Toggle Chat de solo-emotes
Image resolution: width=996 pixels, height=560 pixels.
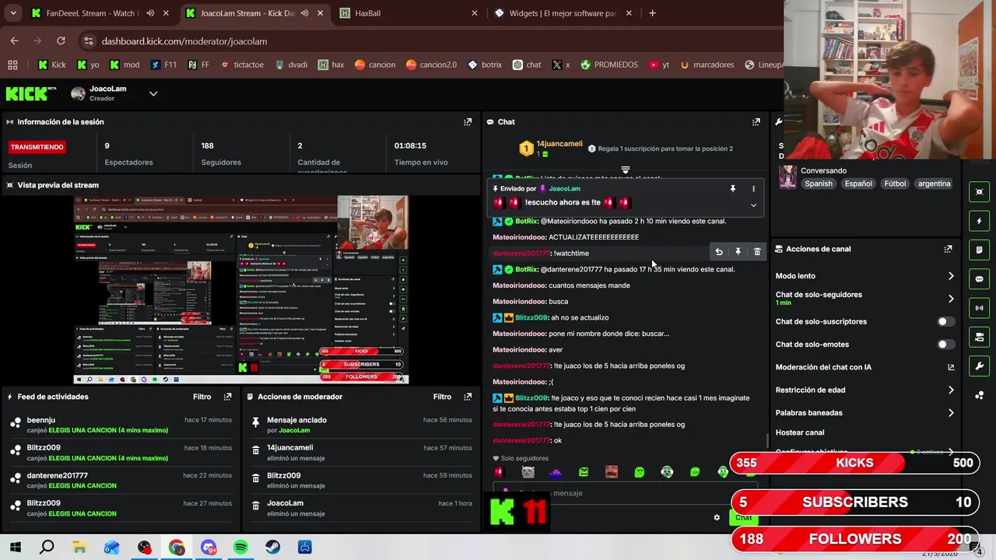(x=945, y=345)
